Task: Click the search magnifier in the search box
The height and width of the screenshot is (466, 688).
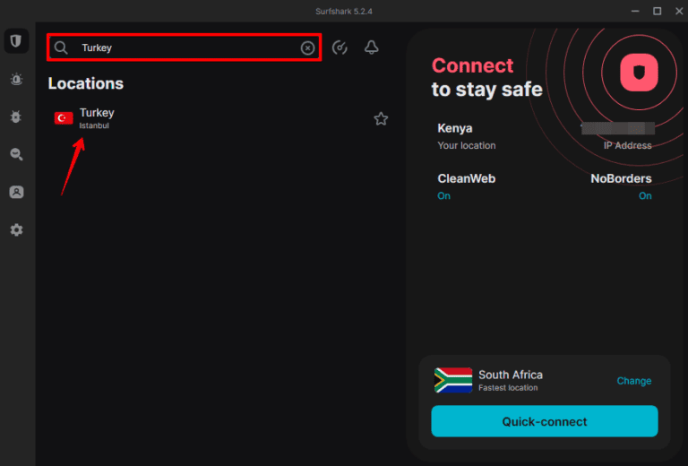Action: pyautogui.click(x=61, y=47)
